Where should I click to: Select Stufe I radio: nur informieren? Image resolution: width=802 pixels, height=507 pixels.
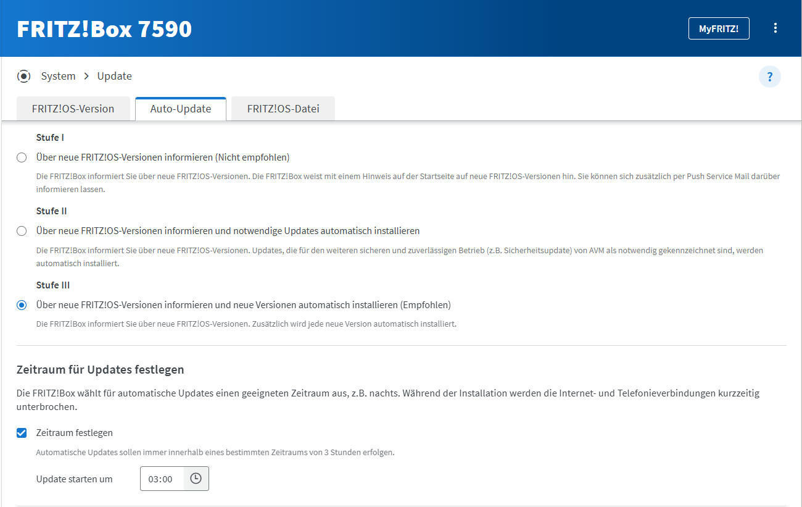pyautogui.click(x=22, y=157)
